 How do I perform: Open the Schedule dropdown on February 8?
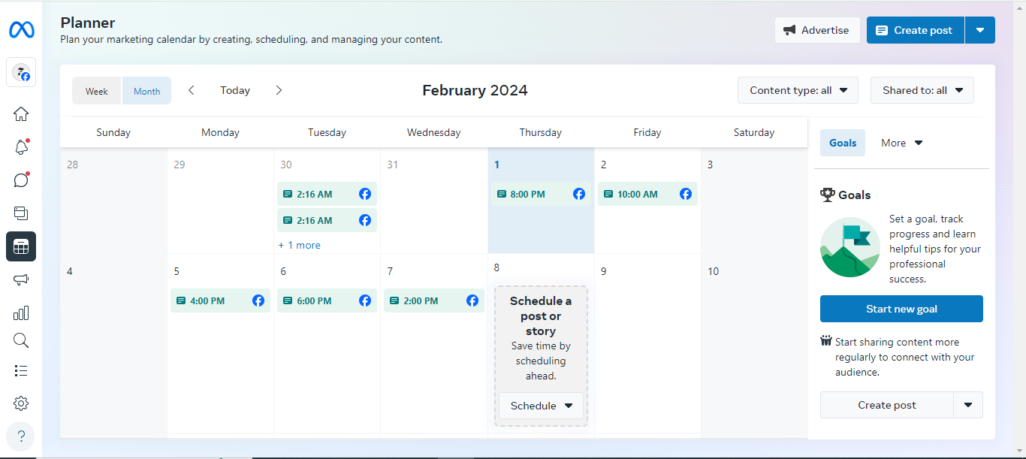coord(541,406)
